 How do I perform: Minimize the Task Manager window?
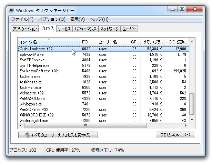point(172,9)
